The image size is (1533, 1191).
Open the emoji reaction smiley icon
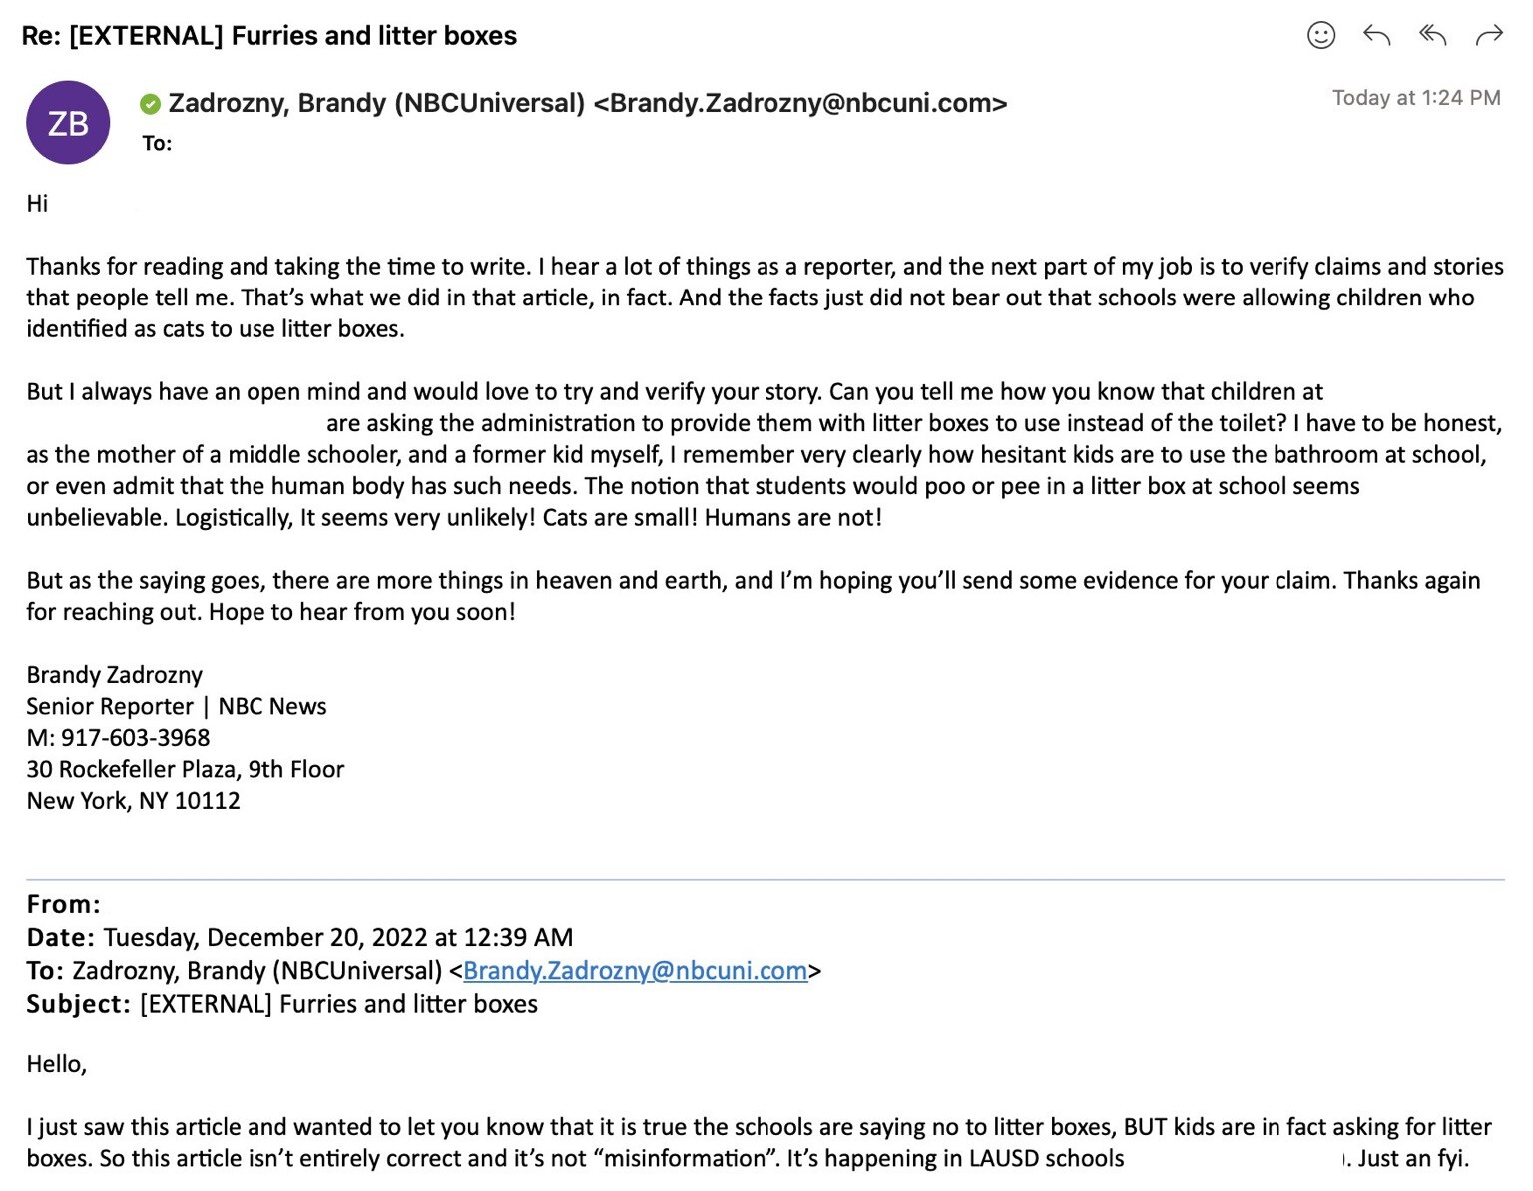point(1320,36)
